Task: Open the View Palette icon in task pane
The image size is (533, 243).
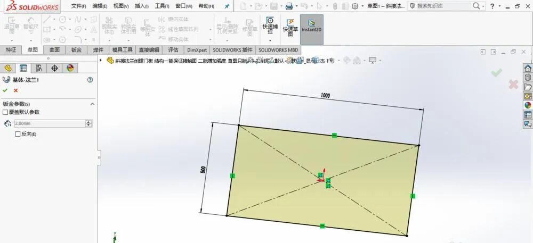Action: point(528,96)
